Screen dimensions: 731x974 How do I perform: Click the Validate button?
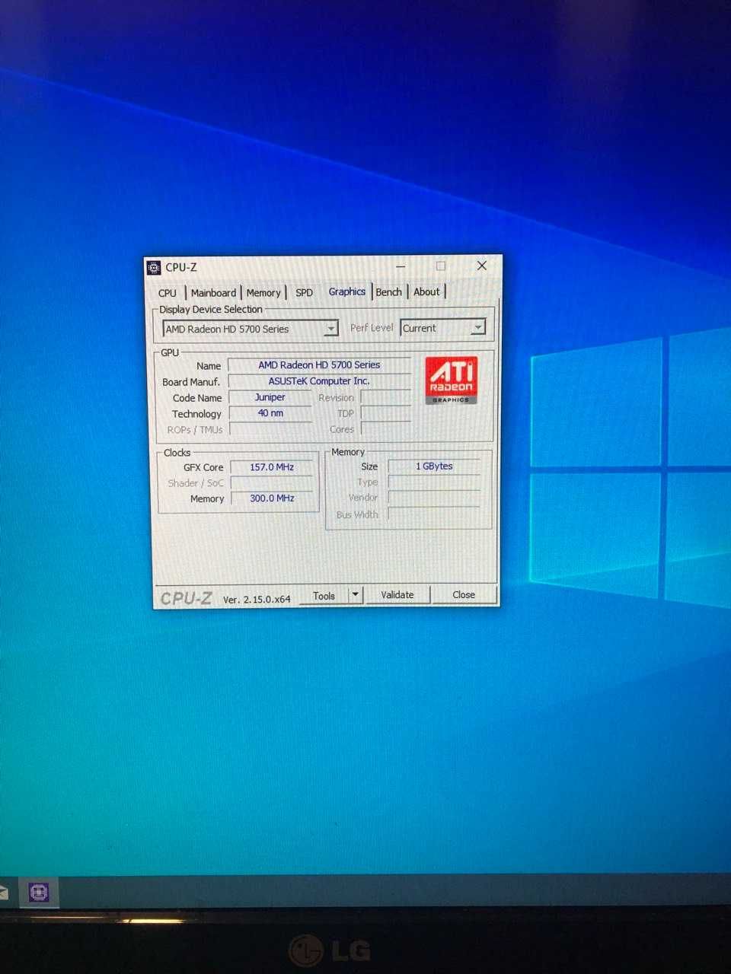(397, 595)
